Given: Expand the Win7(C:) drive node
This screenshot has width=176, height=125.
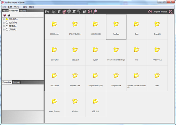Looking at the screenshot, I should coord(4,19).
